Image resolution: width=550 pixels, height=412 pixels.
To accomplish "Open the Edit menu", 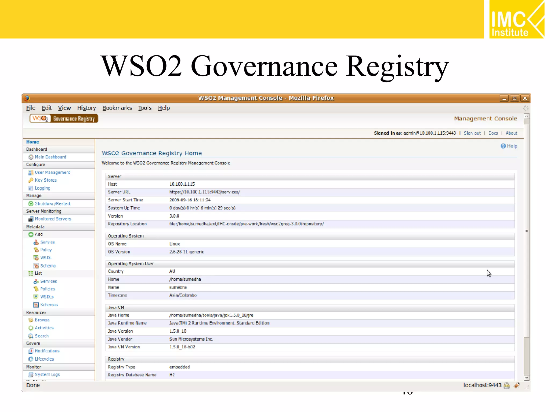I will click(47, 108).
